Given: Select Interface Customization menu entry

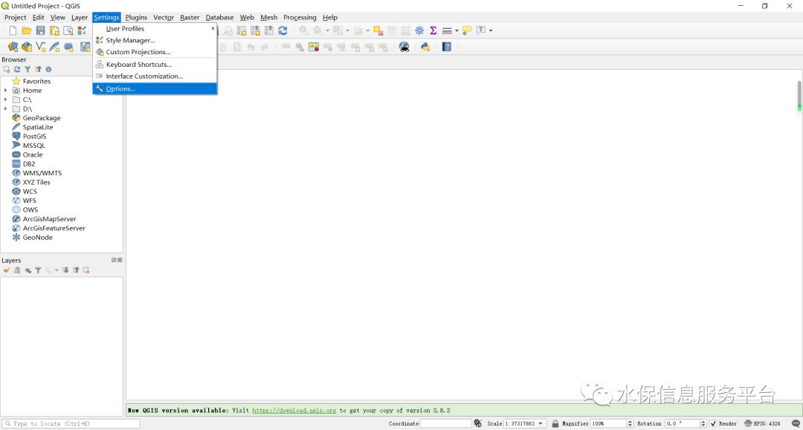Looking at the screenshot, I should point(155,76).
